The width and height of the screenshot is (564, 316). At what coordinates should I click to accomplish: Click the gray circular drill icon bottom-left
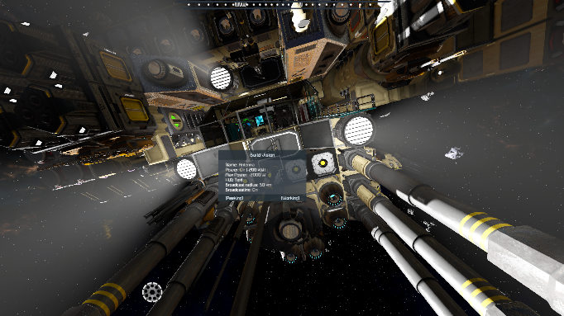pyautogui.click(x=152, y=291)
